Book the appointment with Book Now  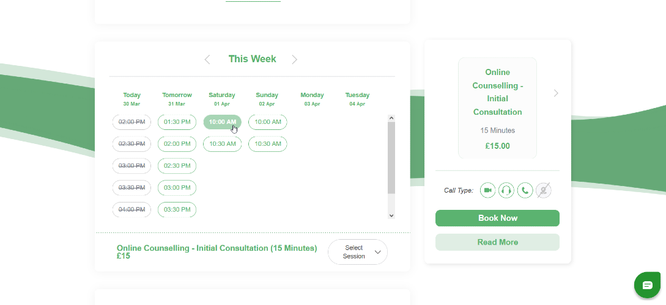(x=497, y=218)
